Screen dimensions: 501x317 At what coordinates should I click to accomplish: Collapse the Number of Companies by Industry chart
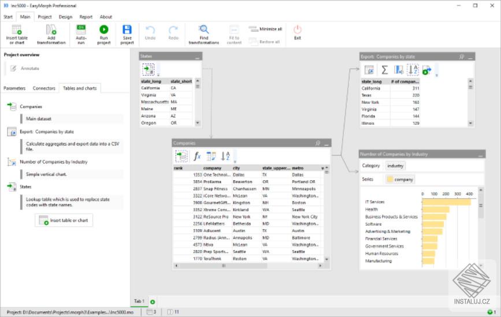point(480,155)
